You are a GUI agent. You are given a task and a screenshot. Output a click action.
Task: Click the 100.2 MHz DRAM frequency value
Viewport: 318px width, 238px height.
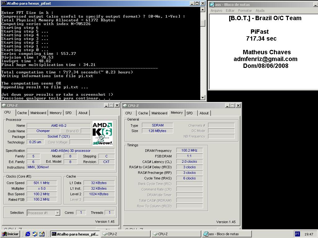[189, 150]
